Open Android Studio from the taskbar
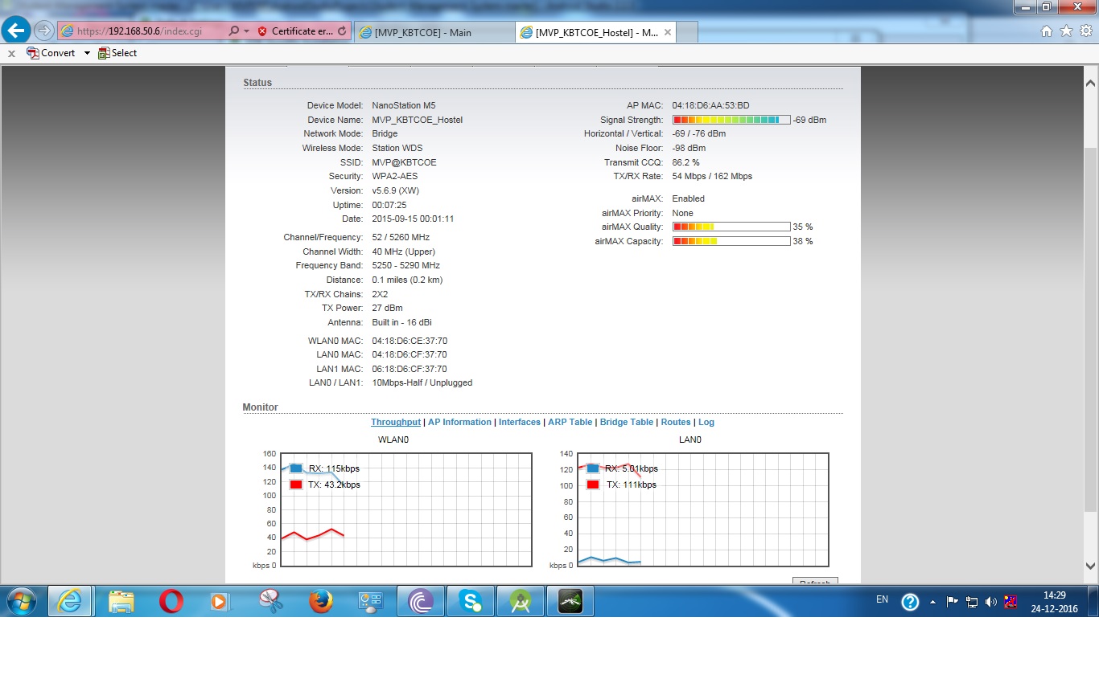Viewport: 1099px width, 687px height. click(521, 601)
